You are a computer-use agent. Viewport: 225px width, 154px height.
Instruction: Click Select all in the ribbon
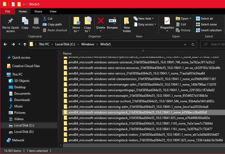[204, 19]
